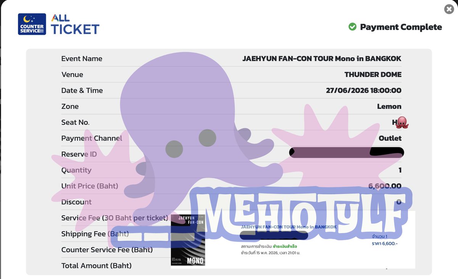The height and width of the screenshot is (279, 458).
Task: Select the "Seat No." label
Action: pyautogui.click(x=75, y=122)
